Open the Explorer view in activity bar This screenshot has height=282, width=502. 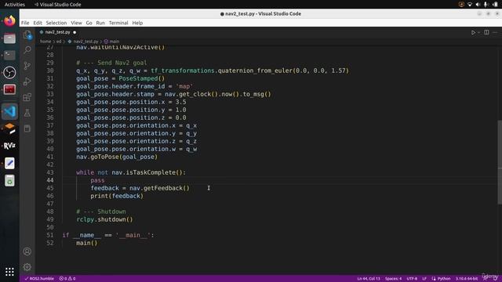tap(27, 34)
